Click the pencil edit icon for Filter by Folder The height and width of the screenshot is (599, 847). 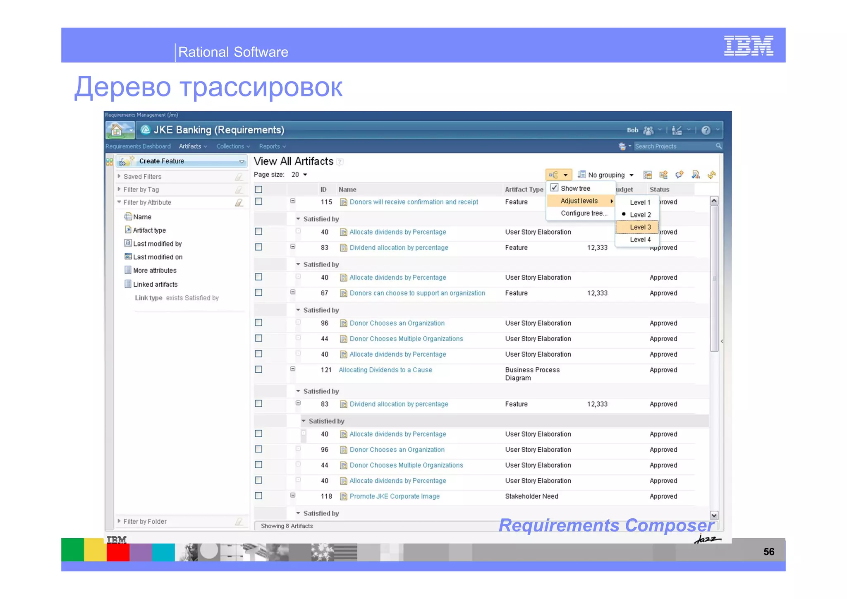pos(239,522)
